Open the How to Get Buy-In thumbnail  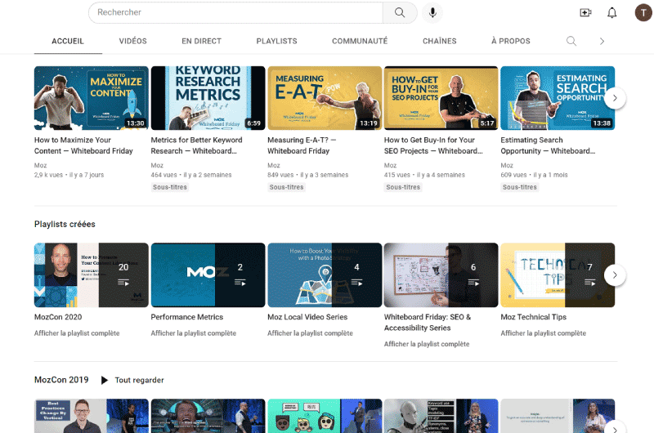pyautogui.click(x=441, y=98)
